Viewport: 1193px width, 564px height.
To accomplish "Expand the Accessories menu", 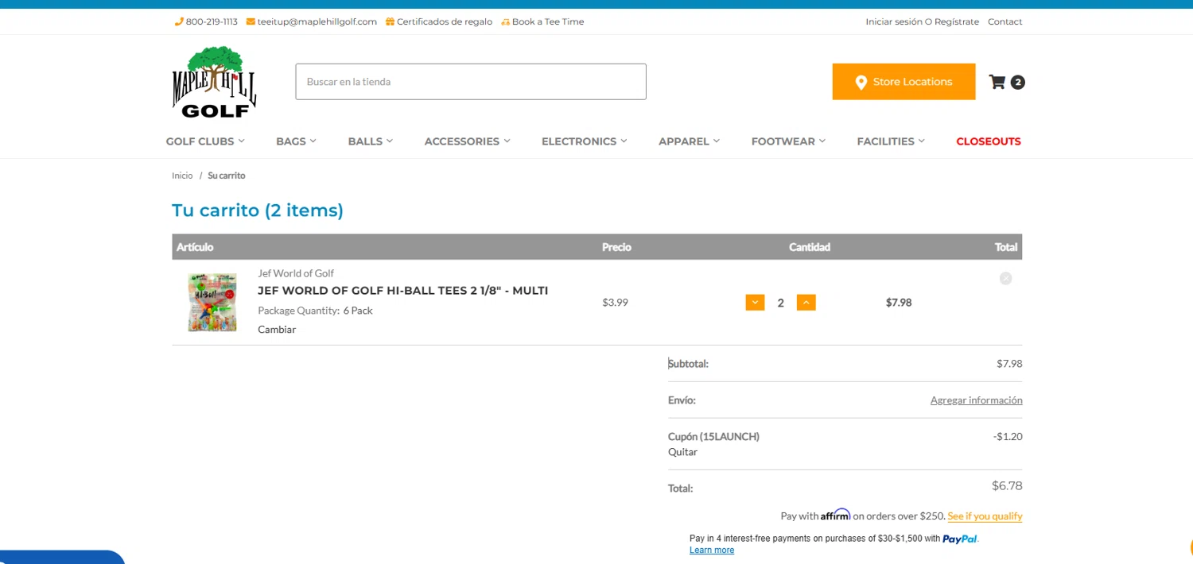I will click(467, 141).
